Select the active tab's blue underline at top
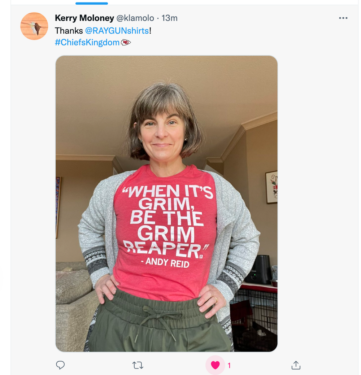Screen dimensions: 361x375 tap(92, 3)
